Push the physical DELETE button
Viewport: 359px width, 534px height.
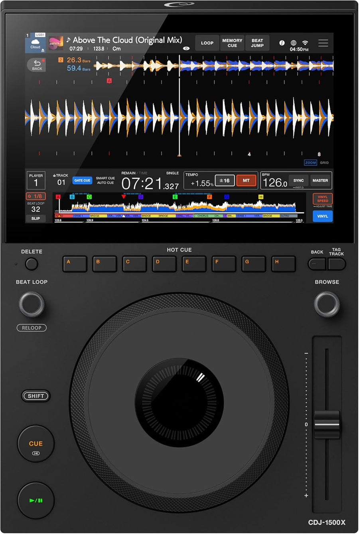(x=32, y=264)
